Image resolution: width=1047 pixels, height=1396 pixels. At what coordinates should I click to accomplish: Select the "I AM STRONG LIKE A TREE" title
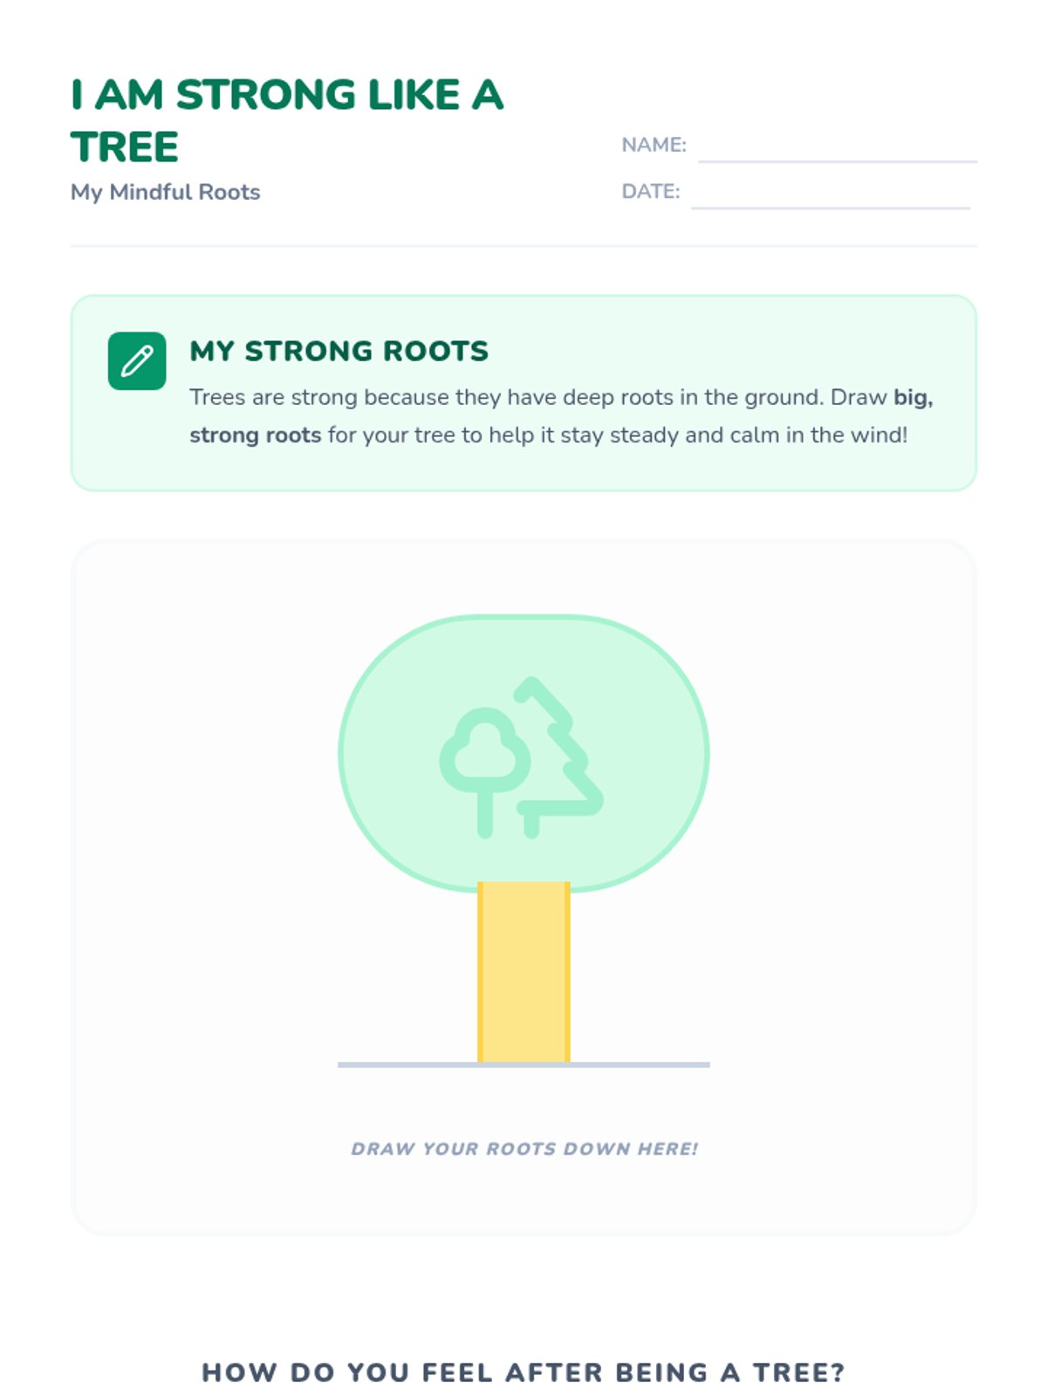point(287,120)
